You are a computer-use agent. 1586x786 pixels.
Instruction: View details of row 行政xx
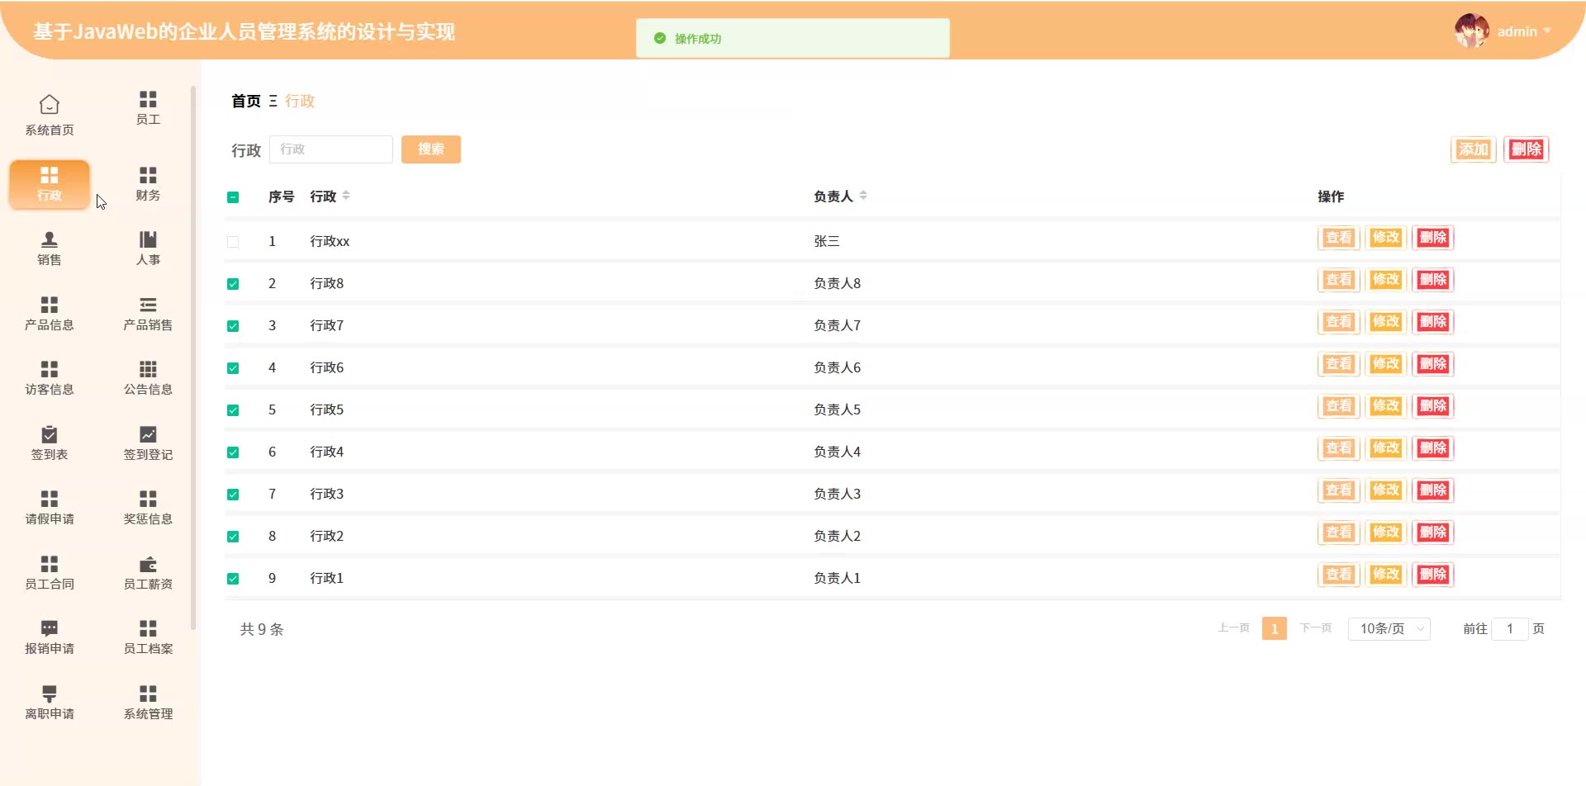(x=1339, y=238)
